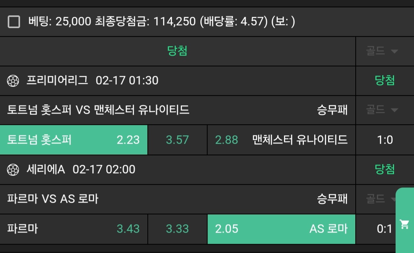Image resolution: width=414 pixels, height=253 pixels.
Task: Click the 파르마 VS AS 로마 match title
Action: [53, 199]
